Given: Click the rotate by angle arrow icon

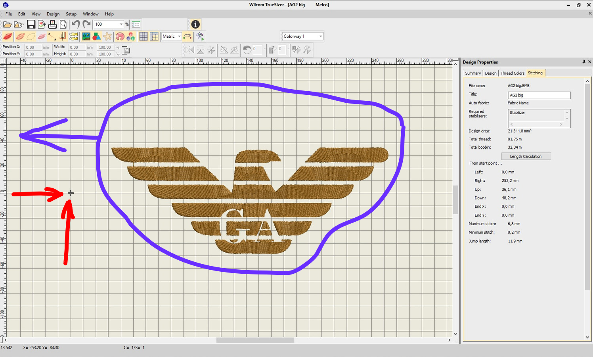Looking at the screenshot, I should tap(247, 50).
